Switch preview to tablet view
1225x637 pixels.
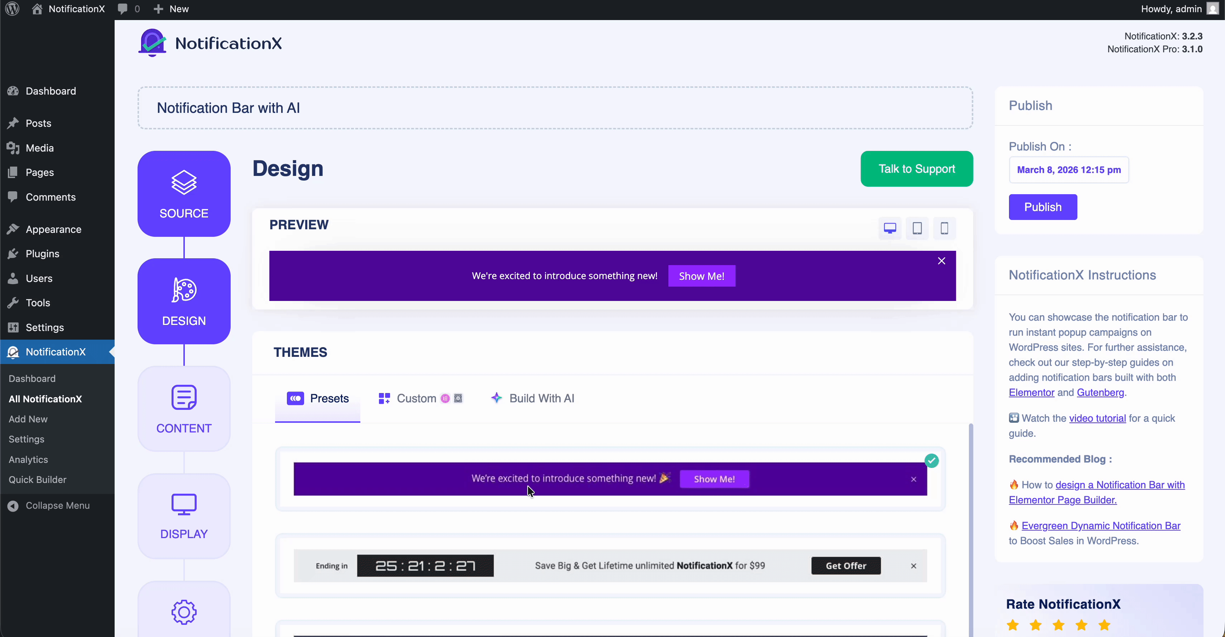[x=917, y=228]
